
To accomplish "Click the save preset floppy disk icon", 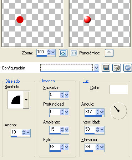I will pos(106,68).
